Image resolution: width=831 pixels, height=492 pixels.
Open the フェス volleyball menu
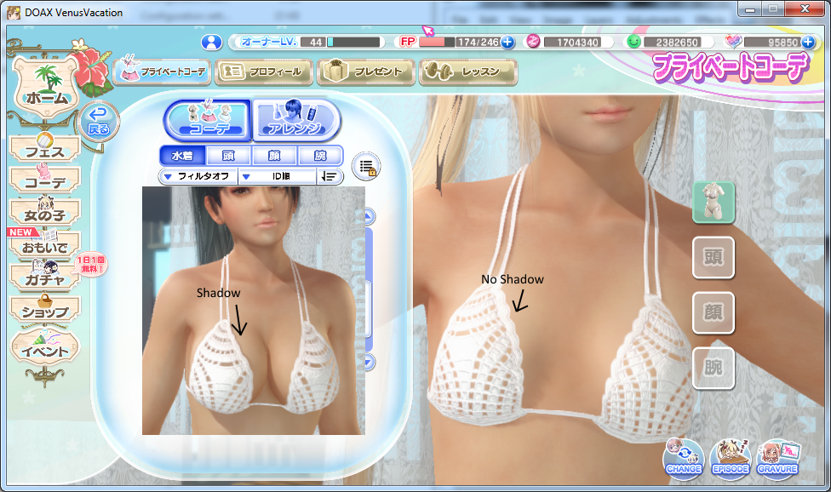tap(45, 147)
